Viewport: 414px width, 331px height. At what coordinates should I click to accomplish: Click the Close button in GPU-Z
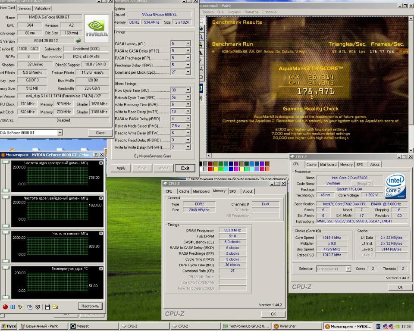(100, 133)
